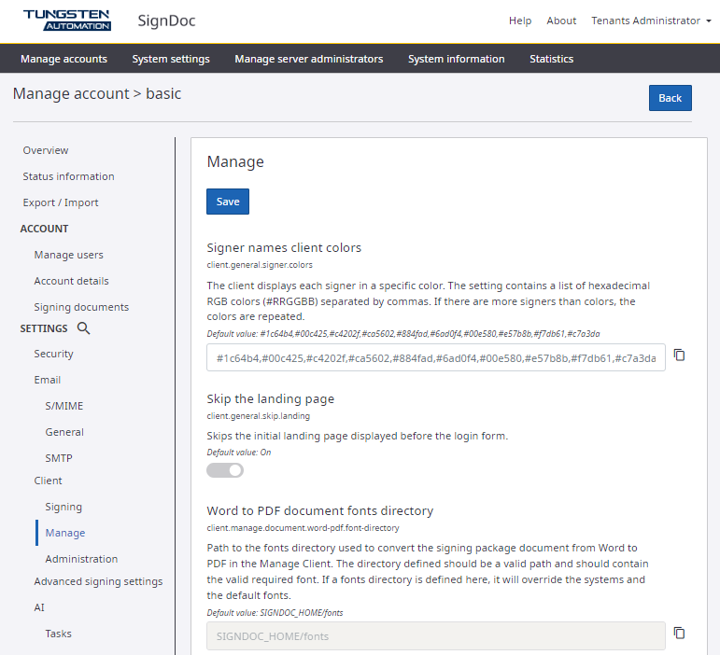Click the SIGNDOC_HOME/fonts input field

[435, 636]
